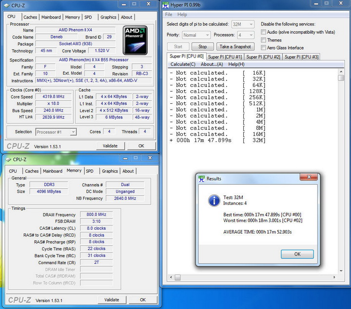The height and width of the screenshot is (309, 351).
Task: Select SPD tab in top CPU-Z window
Action: click(x=88, y=17)
